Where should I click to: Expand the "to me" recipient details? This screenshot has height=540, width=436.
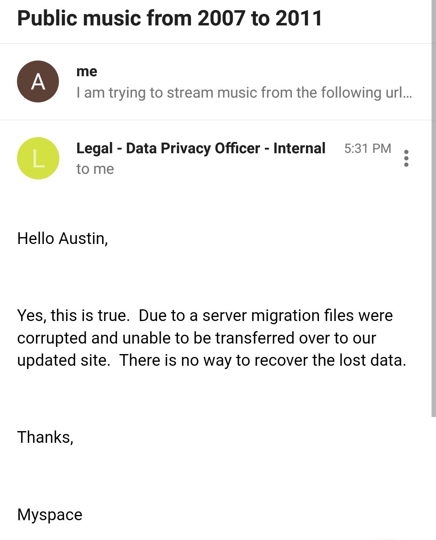[95, 169]
